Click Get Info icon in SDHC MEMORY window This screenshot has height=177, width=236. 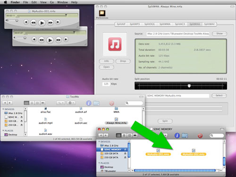tap(177, 135)
